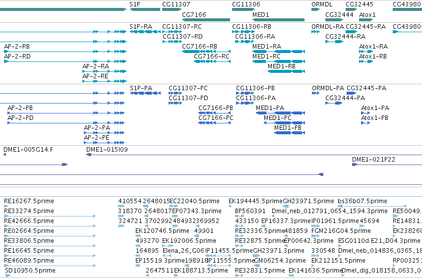Click the CG32444-RA transcript label

[345, 36]
